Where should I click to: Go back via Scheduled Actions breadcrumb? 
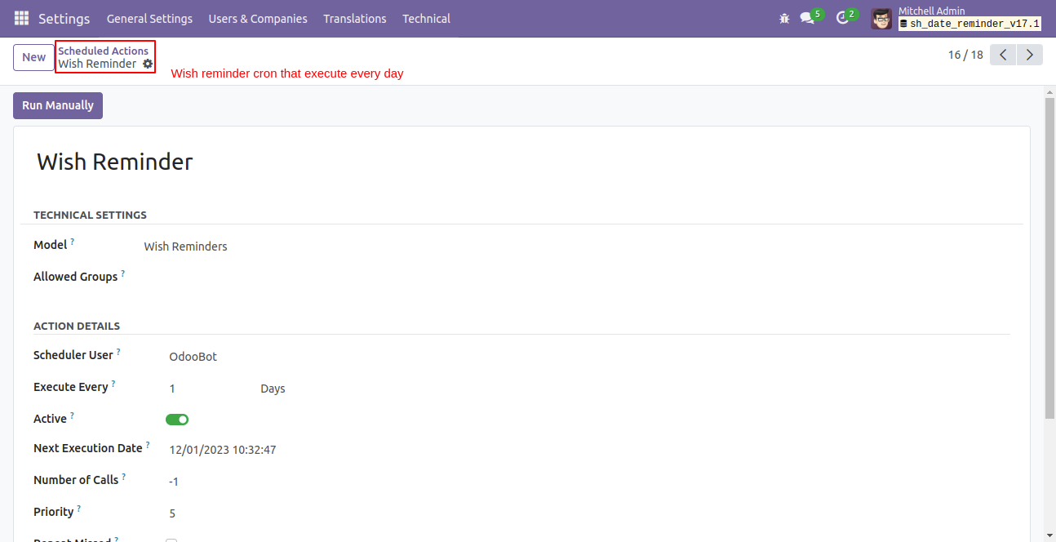[103, 51]
